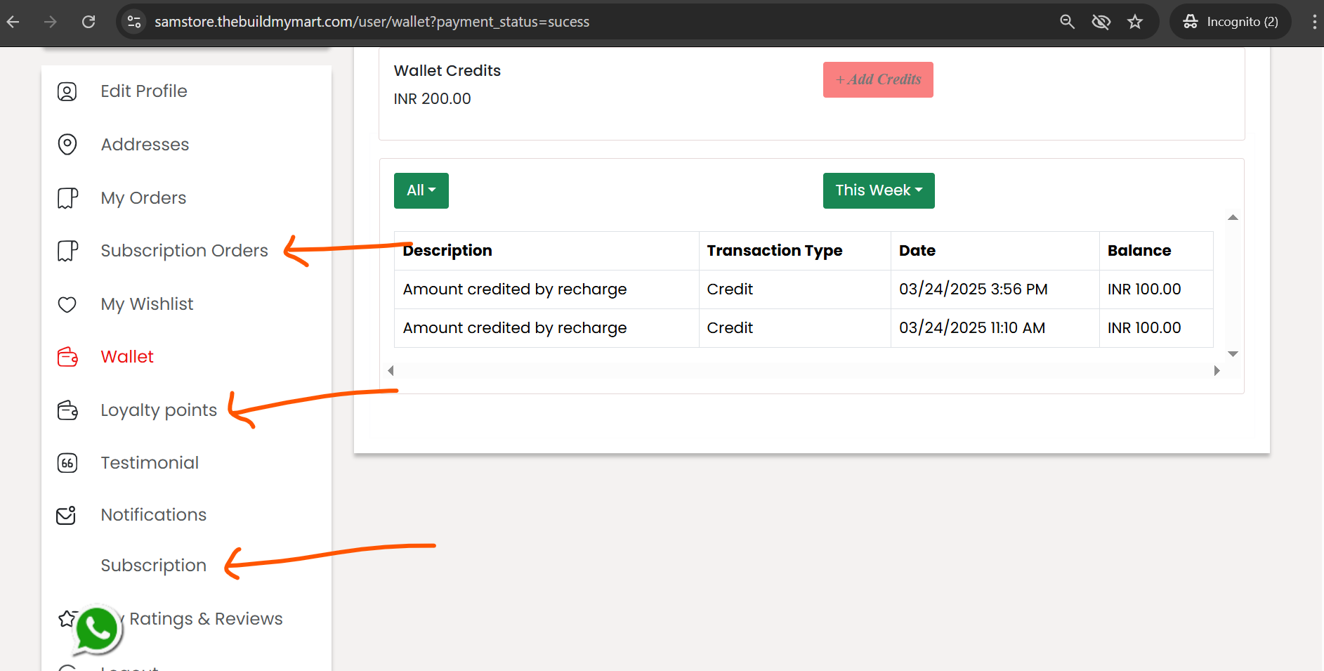Open Testimonial page
Image resolution: width=1324 pixels, height=671 pixels.
pyautogui.click(x=150, y=463)
